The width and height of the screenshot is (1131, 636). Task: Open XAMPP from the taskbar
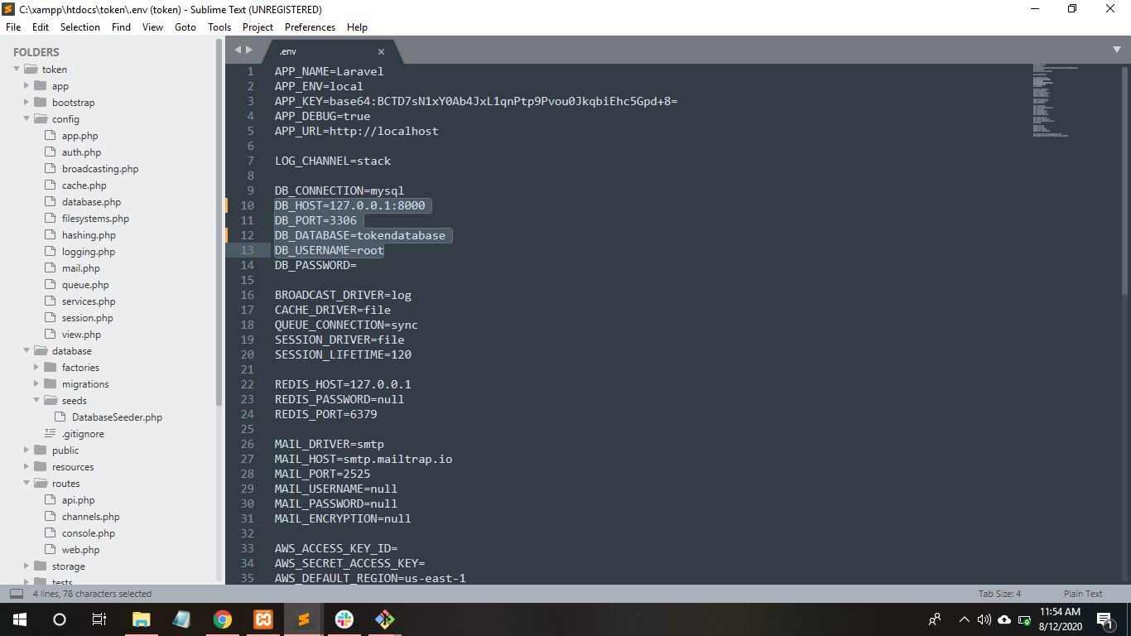point(263,619)
